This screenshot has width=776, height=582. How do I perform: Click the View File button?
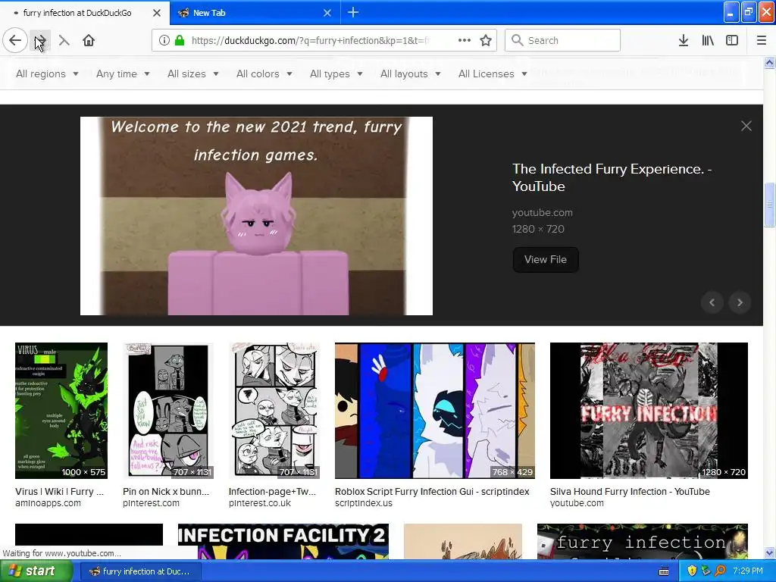click(546, 259)
